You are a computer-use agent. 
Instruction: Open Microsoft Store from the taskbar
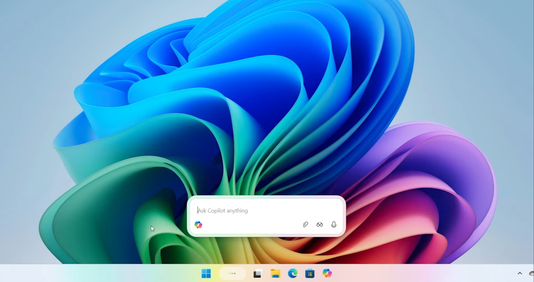[x=310, y=273]
